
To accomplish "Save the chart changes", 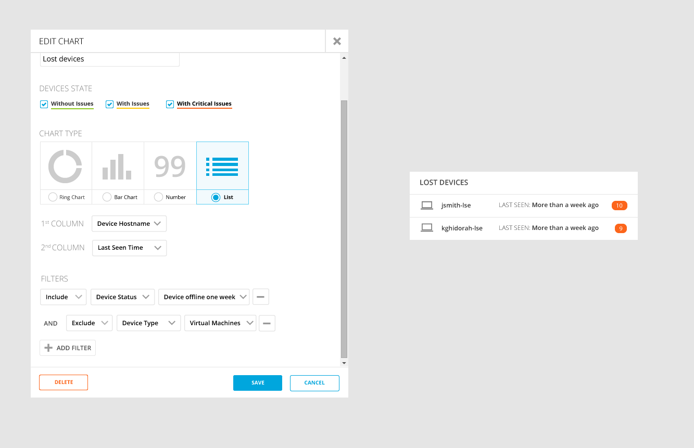I will [258, 383].
